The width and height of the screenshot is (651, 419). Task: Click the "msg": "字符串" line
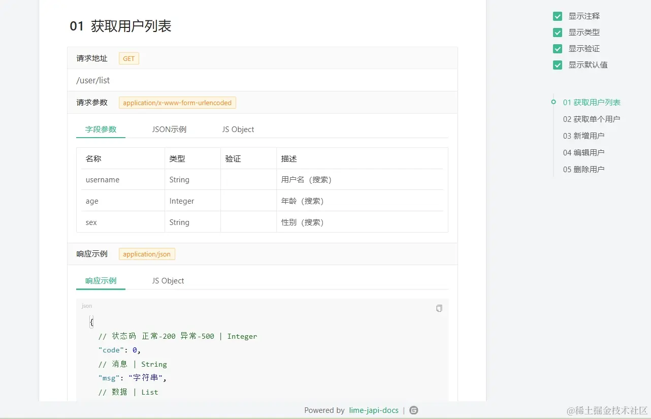coord(133,378)
